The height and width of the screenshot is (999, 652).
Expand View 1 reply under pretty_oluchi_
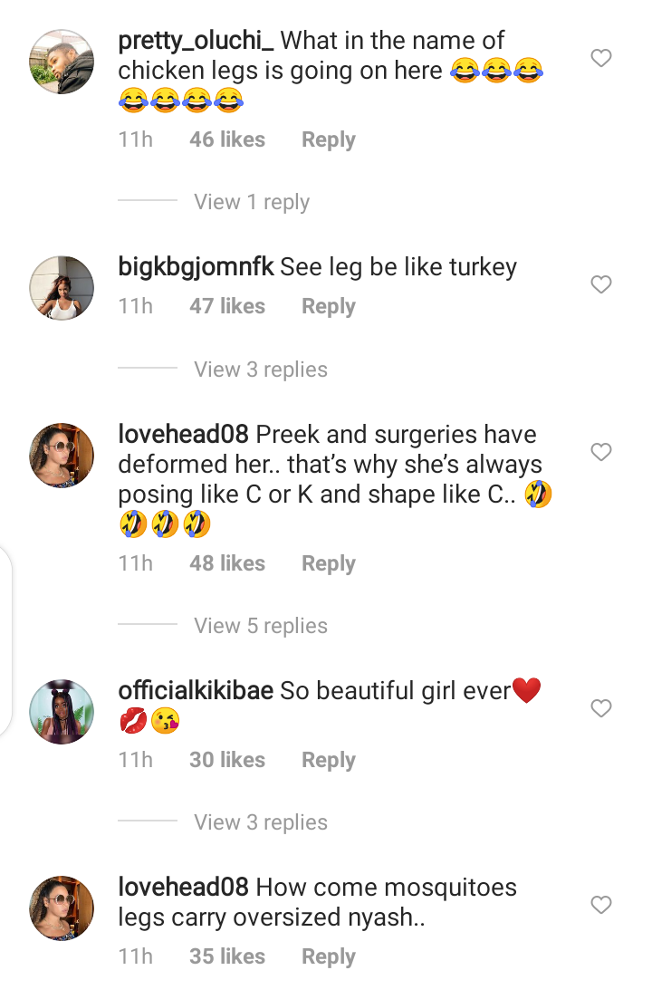(x=251, y=202)
